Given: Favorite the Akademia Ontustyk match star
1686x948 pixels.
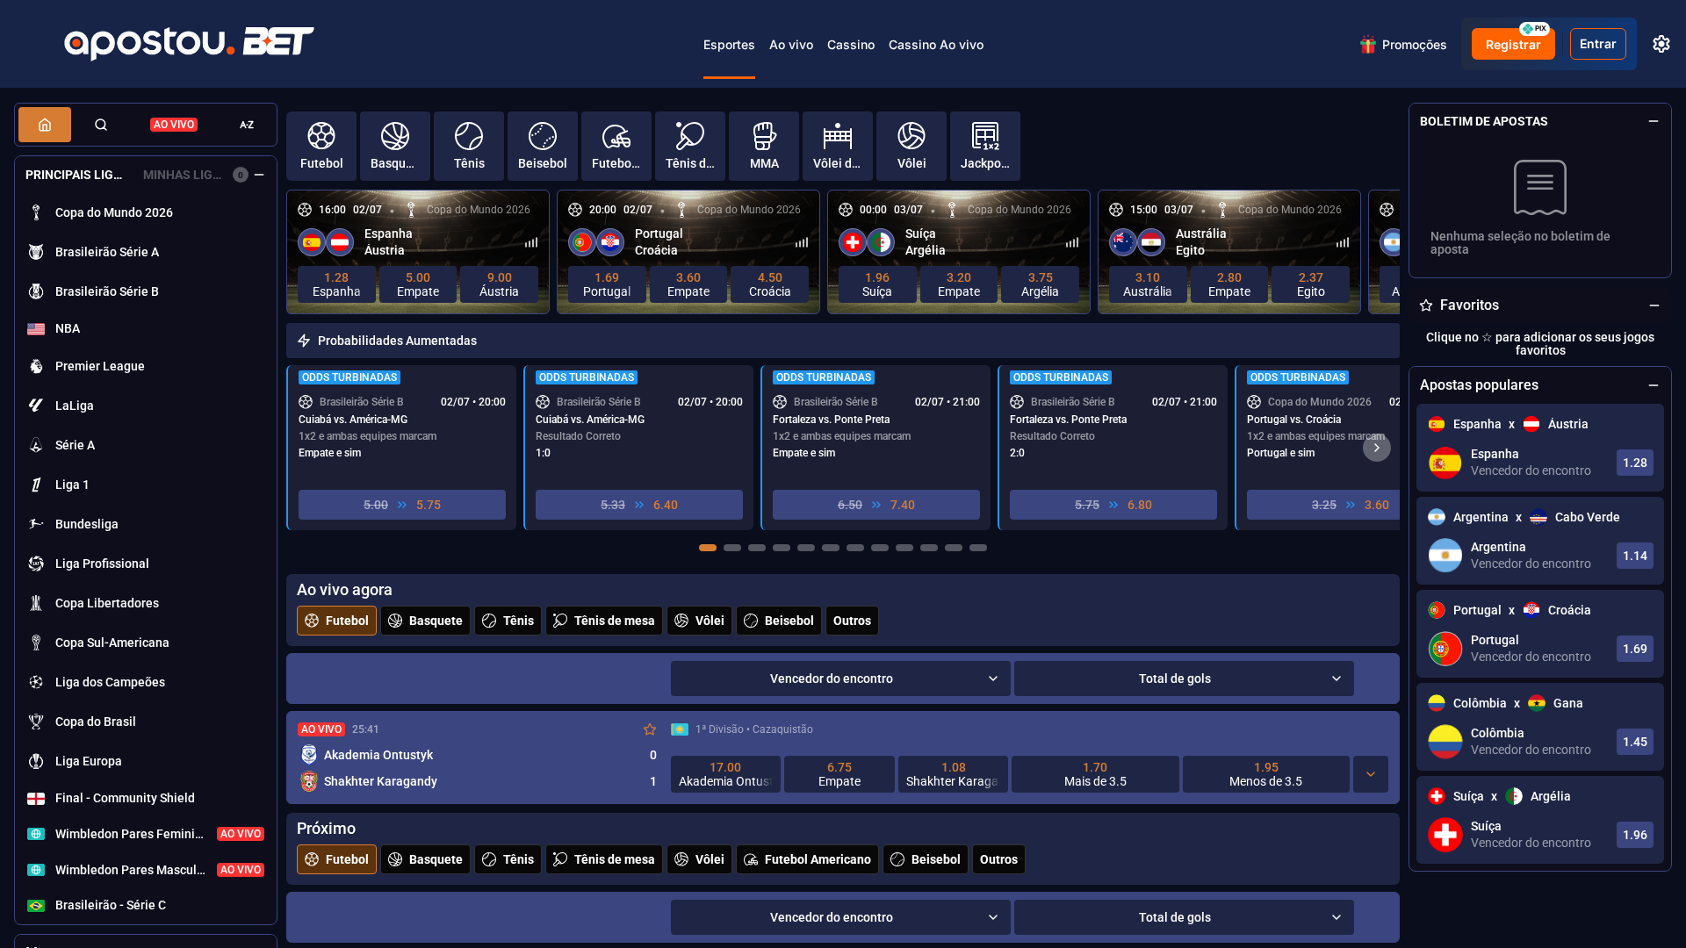Looking at the screenshot, I should pos(650,729).
